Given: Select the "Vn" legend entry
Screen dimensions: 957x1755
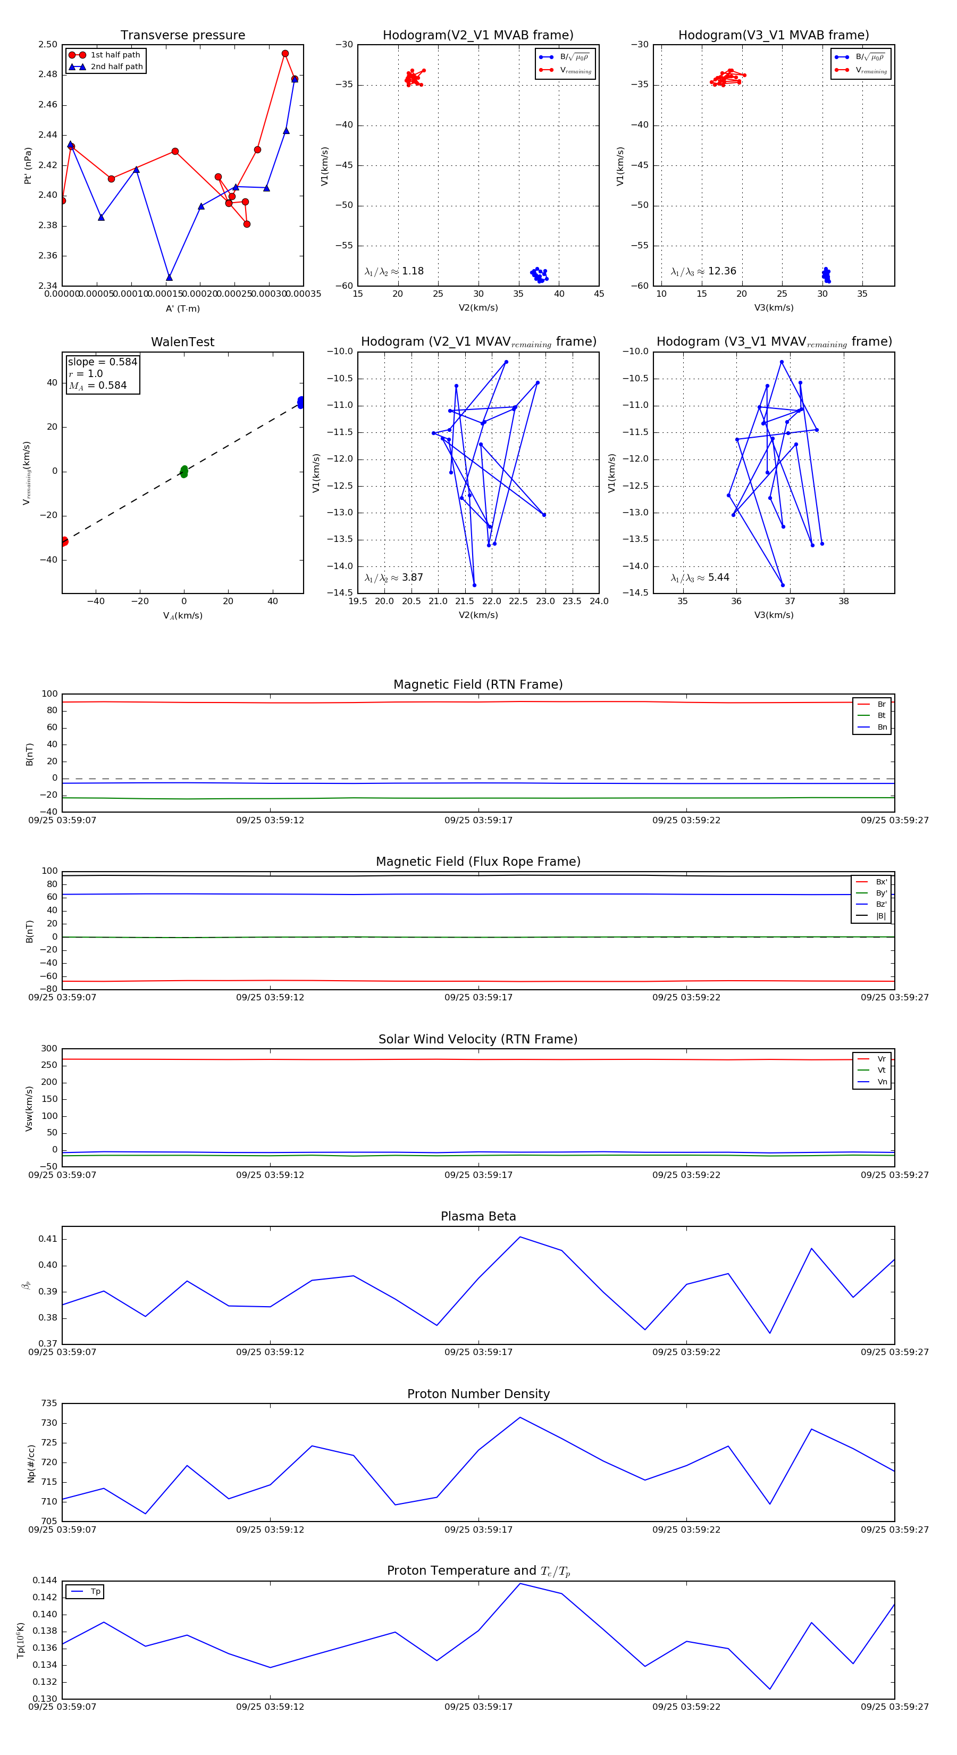Looking at the screenshot, I should (x=872, y=1082).
